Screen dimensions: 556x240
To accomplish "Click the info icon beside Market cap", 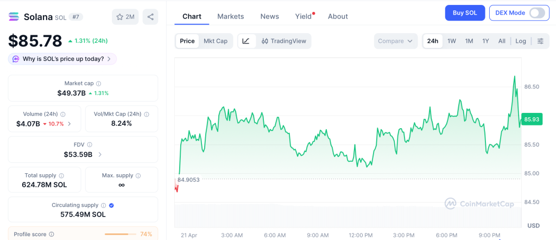I will coord(98,84).
